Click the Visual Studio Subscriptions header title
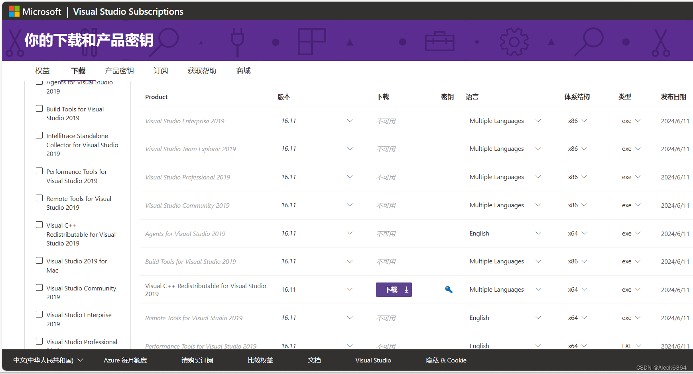The width and height of the screenshot is (693, 374). [128, 12]
